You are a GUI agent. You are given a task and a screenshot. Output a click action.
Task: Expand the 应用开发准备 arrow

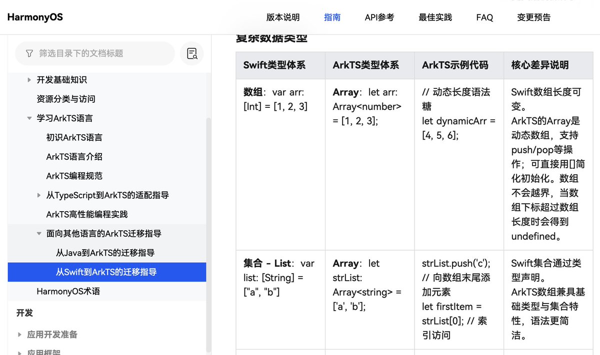[x=19, y=335]
